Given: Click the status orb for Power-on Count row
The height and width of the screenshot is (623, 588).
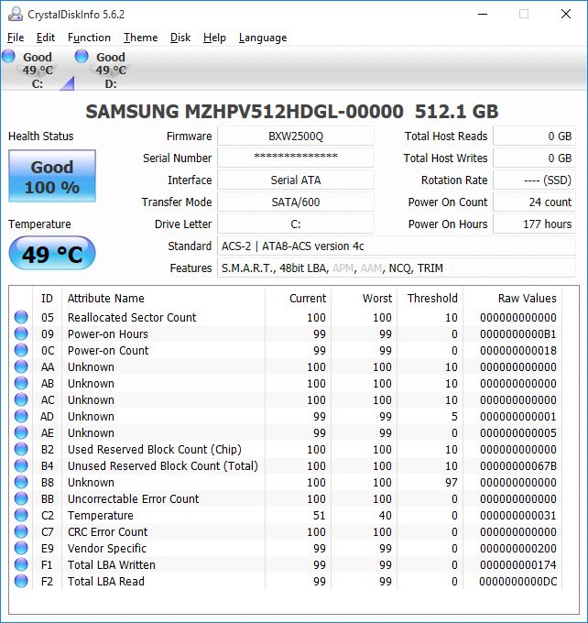Looking at the screenshot, I should click(x=21, y=350).
